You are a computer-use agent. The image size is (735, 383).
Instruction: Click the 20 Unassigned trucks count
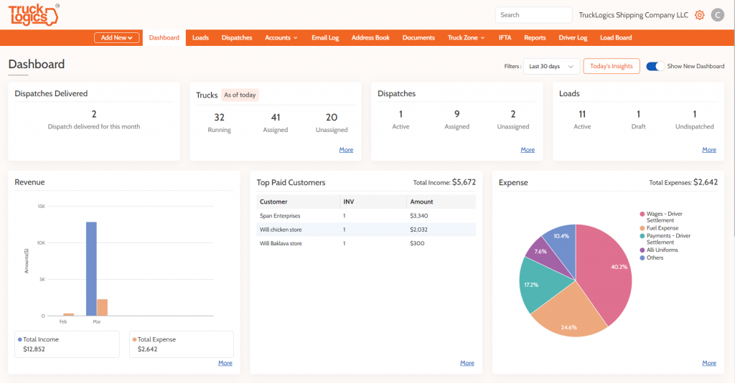(332, 117)
